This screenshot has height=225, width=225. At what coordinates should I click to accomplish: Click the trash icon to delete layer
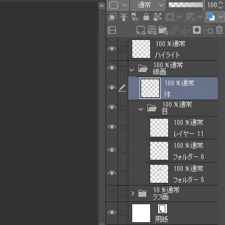219,30
